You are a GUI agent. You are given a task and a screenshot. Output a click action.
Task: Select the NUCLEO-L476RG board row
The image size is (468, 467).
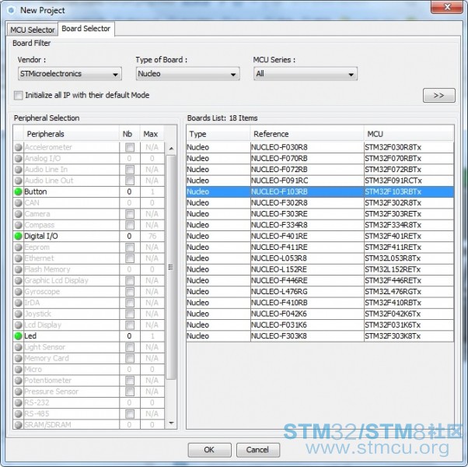pos(320,292)
